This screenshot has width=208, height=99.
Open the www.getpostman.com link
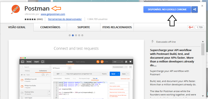click(53, 14)
